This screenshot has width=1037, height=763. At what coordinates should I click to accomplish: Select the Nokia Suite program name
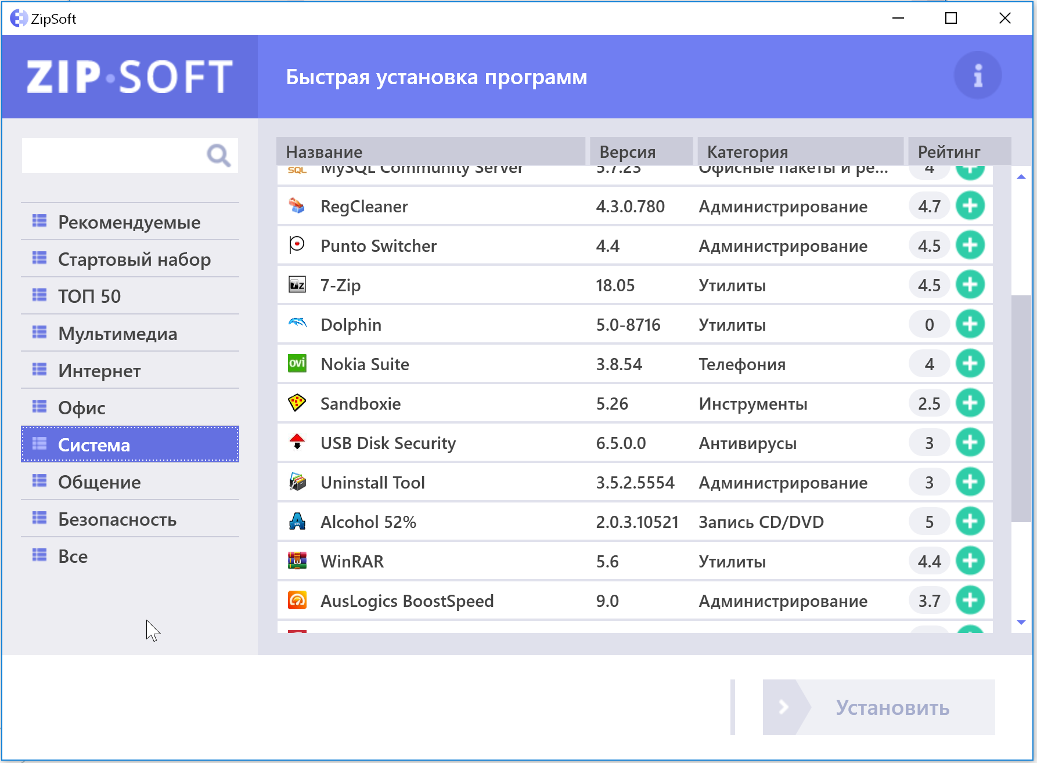point(365,364)
